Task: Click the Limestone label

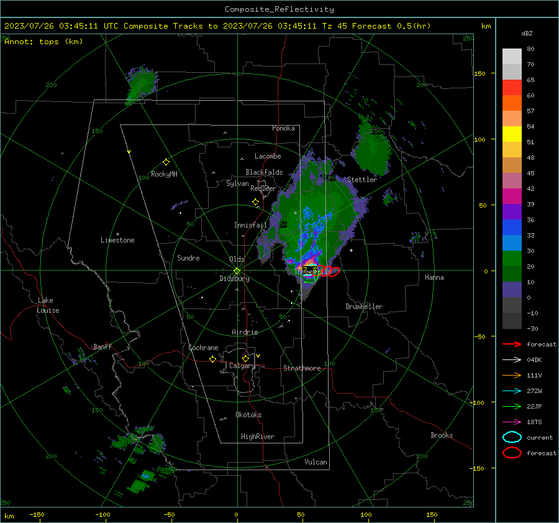Action: 117,240
